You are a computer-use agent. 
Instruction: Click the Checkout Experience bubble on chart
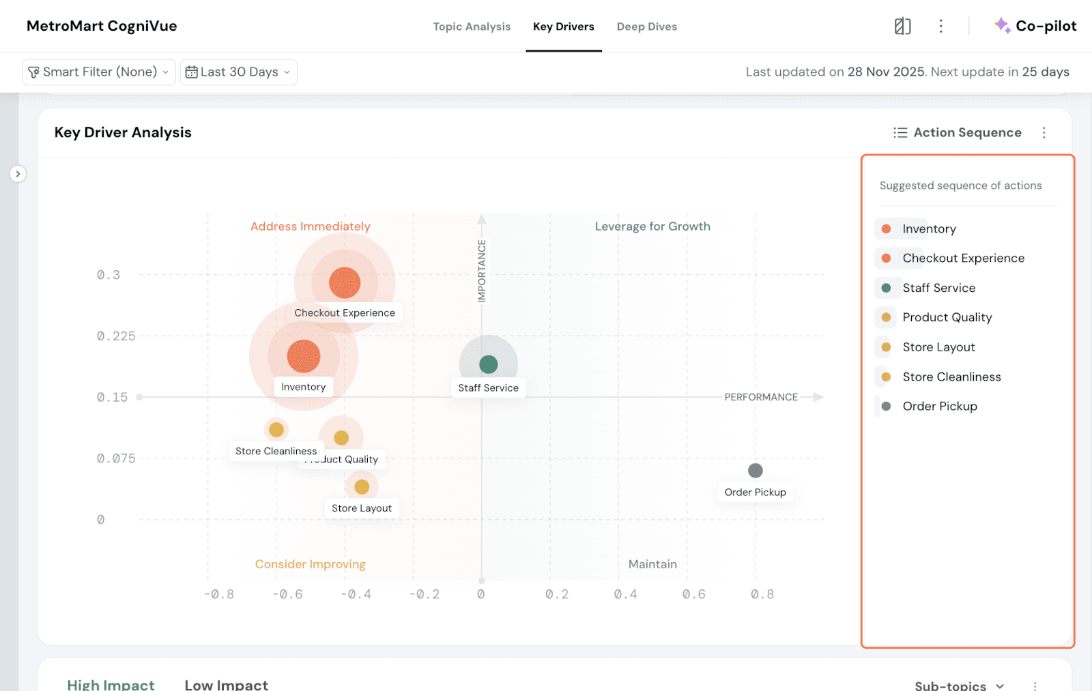(x=345, y=282)
